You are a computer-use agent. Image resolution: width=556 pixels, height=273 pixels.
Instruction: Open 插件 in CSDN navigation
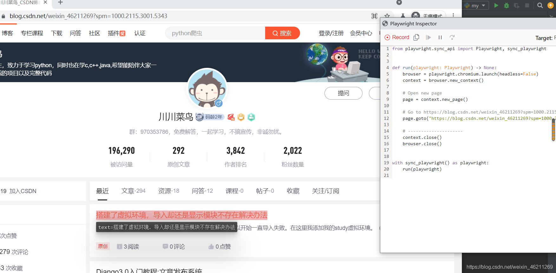(117, 33)
